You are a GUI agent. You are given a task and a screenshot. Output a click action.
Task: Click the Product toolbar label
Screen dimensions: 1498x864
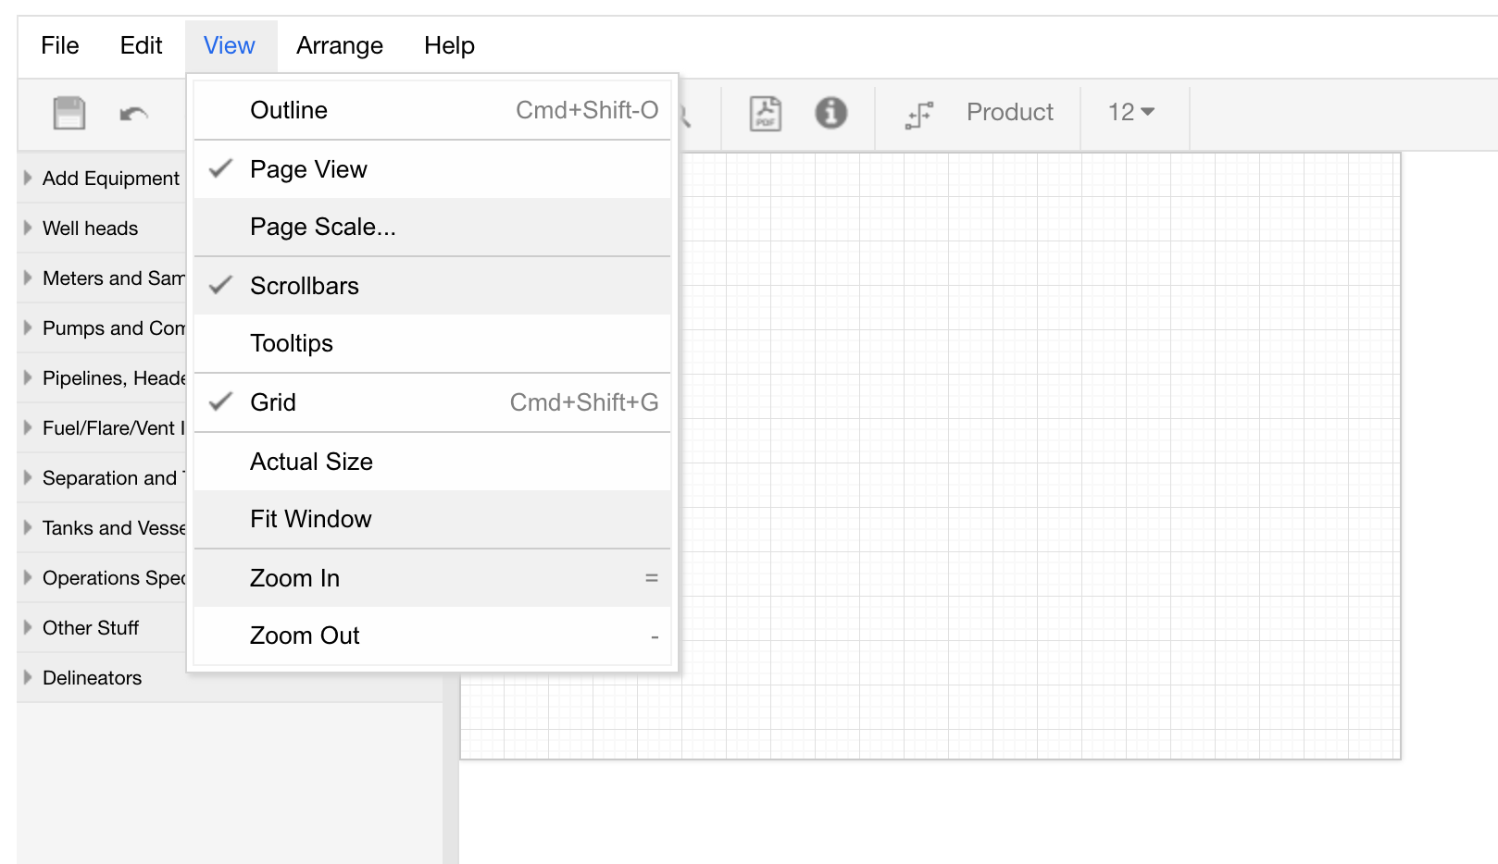pos(1009,112)
